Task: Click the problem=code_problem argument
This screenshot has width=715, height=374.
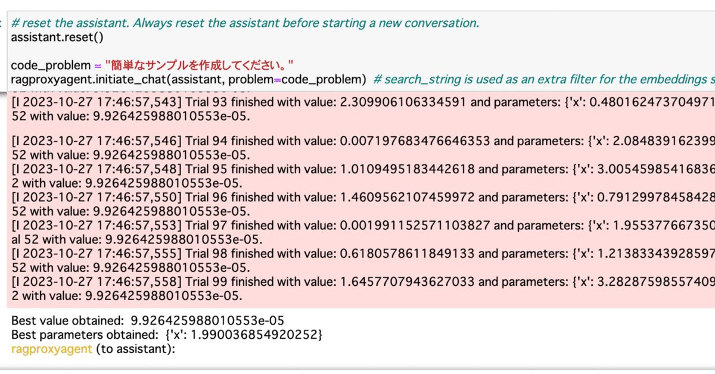Action: (293, 79)
